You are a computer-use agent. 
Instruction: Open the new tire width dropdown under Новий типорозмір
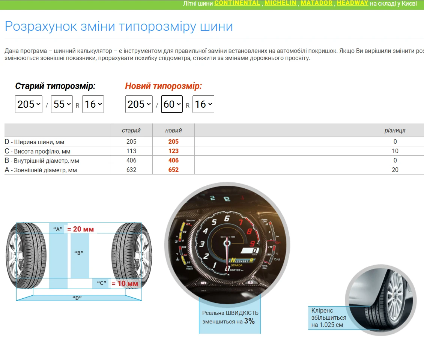tap(139, 104)
